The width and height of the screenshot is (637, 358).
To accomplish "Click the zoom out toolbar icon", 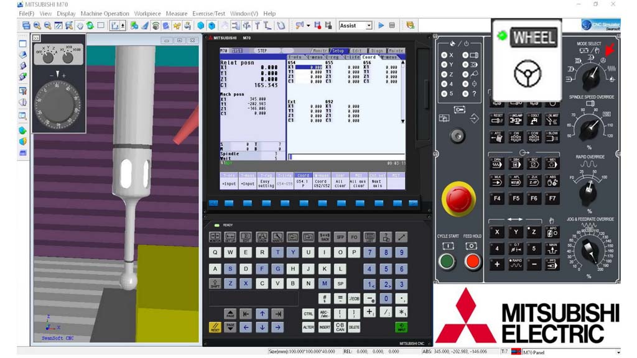I will coord(47,25).
